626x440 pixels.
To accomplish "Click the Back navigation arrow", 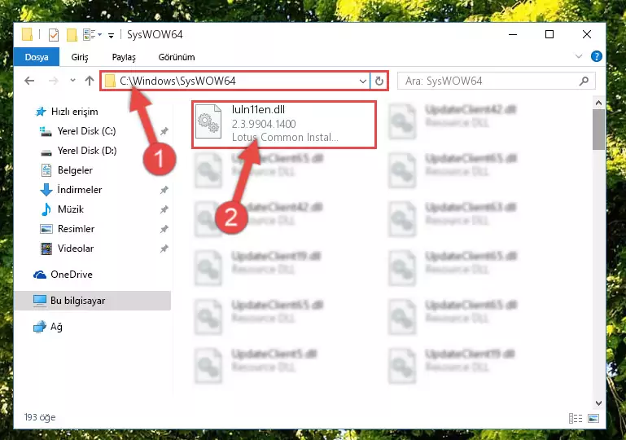I will click(29, 81).
